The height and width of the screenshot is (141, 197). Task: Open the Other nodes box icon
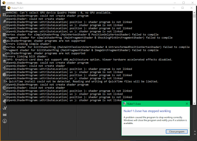[x=5, y=114]
